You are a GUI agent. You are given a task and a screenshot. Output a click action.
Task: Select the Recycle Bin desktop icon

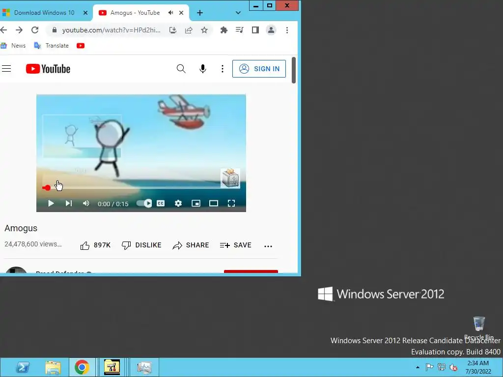[479, 328]
